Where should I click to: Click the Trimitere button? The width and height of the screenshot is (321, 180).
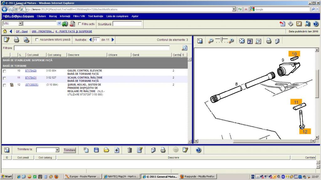coord(69,150)
